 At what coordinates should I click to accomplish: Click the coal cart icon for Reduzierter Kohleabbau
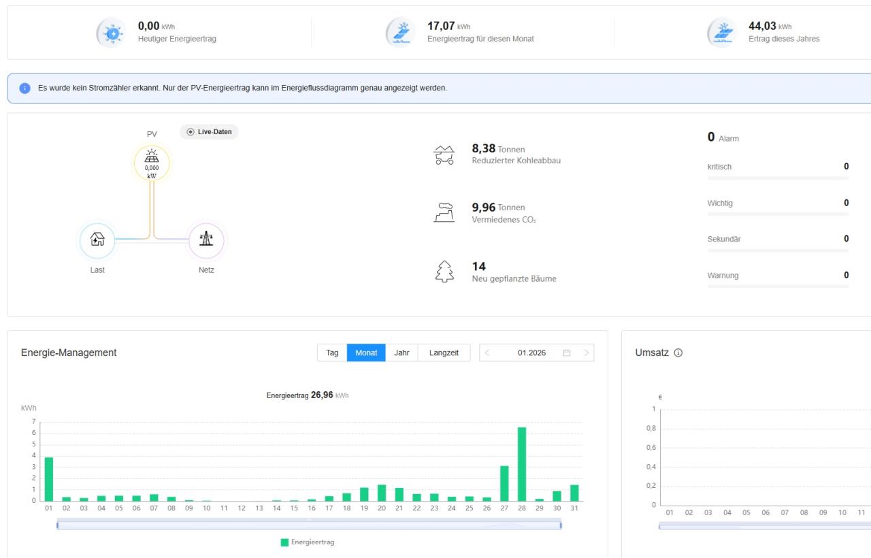[x=444, y=155]
